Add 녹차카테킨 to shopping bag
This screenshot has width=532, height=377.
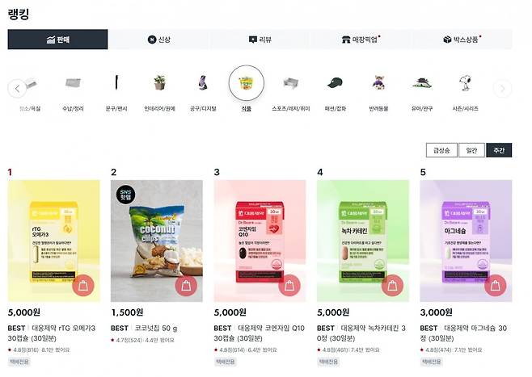(x=392, y=285)
